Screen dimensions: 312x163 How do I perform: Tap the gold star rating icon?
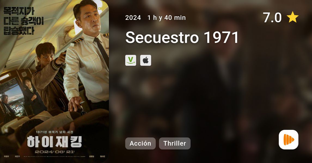(x=292, y=17)
